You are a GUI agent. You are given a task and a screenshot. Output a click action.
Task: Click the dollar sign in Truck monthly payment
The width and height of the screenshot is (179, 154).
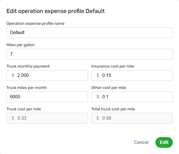point(13,75)
